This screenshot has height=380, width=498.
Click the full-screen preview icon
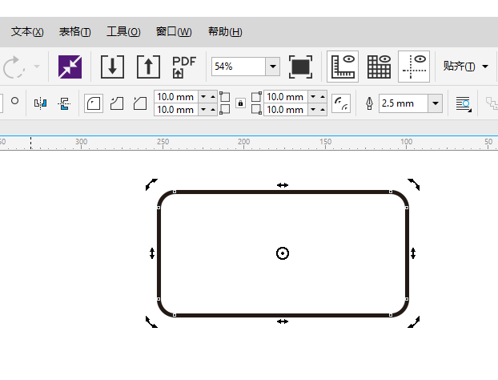pos(300,67)
